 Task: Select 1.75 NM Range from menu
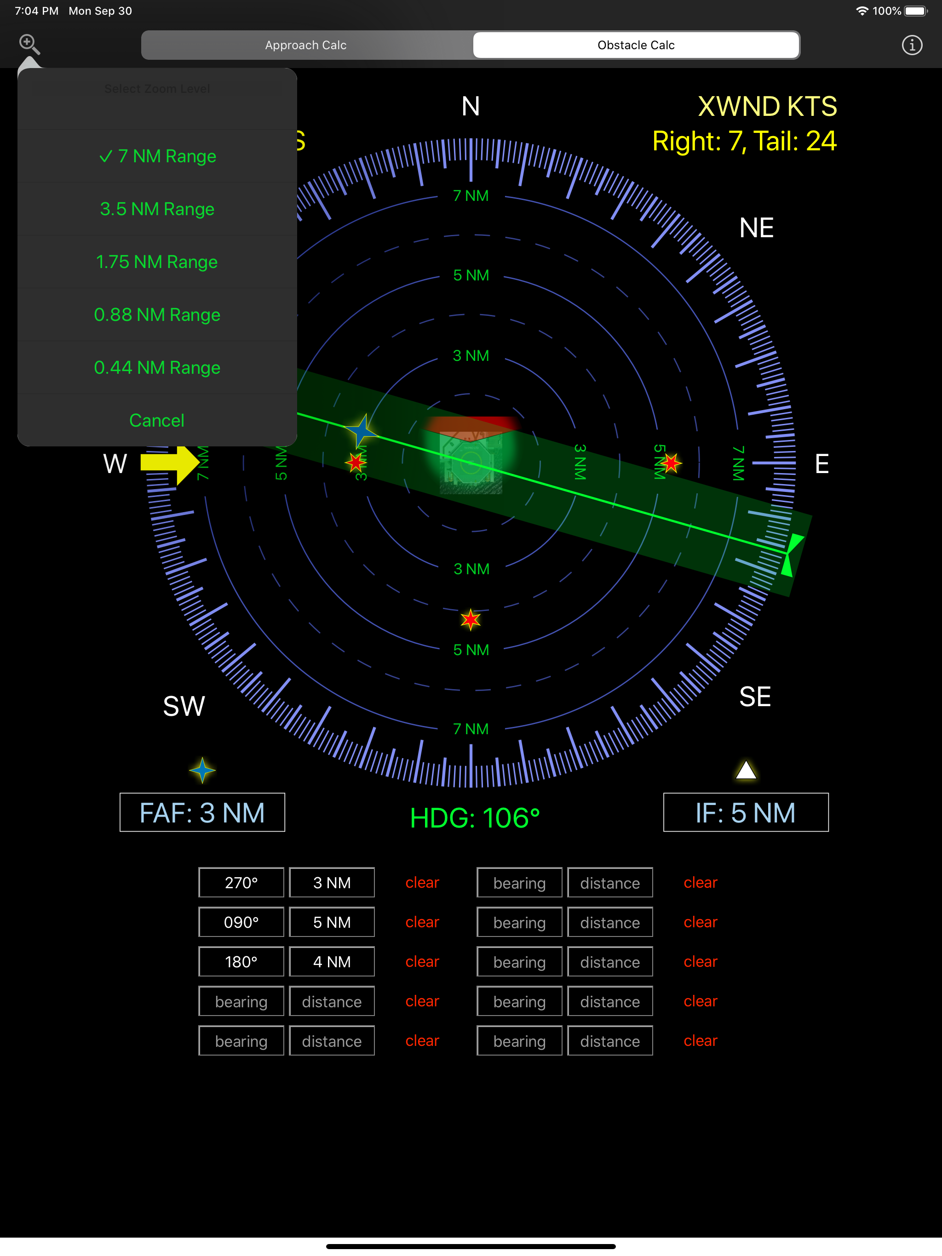(x=157, y=262)
